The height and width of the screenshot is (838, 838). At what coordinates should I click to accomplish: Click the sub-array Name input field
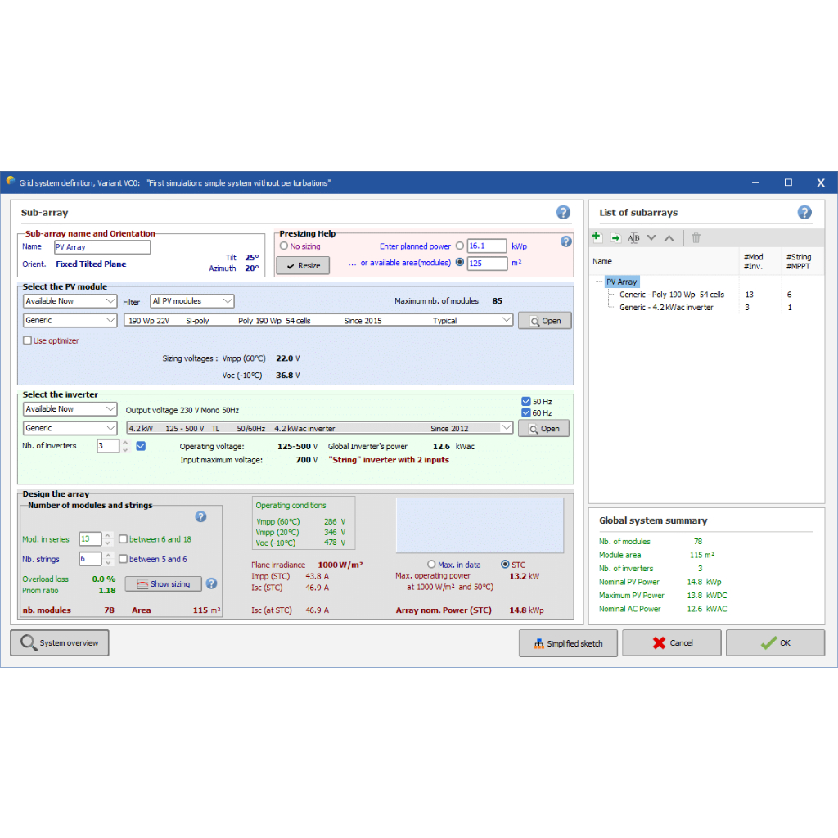click(102, 247)
